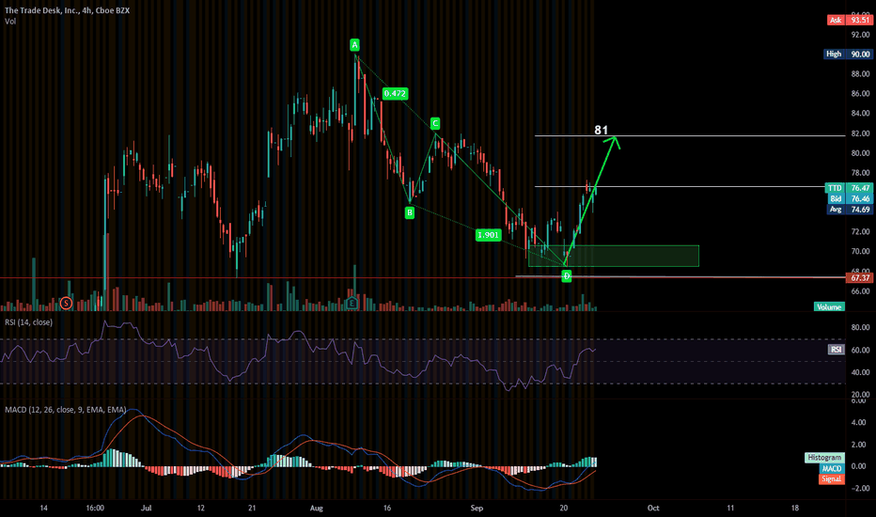Click 4.00 on the MACD axis

coord(859,423)
